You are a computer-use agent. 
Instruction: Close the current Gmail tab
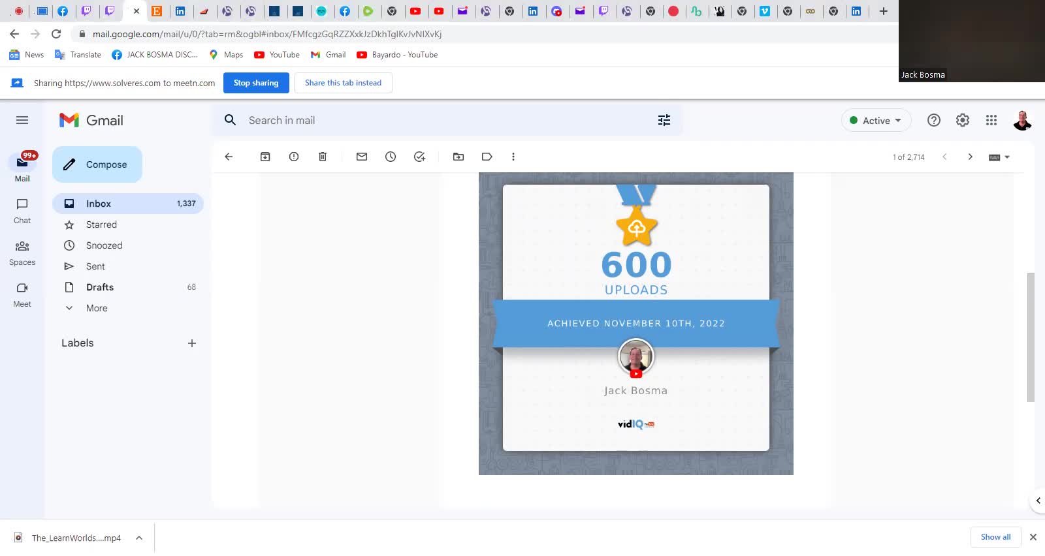[137, 11]
